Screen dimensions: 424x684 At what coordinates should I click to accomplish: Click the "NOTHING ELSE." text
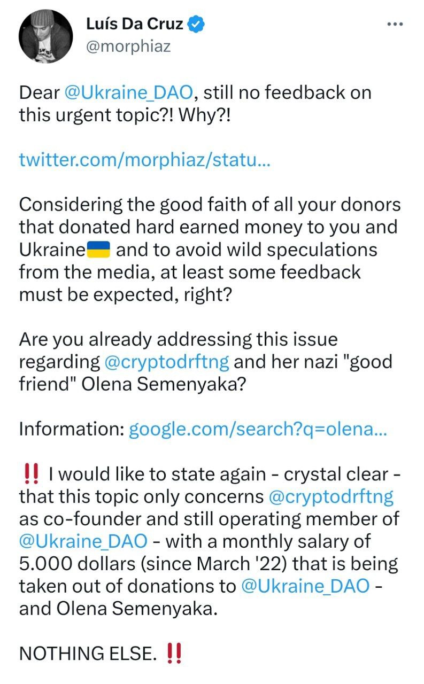[x=88, y=653]
